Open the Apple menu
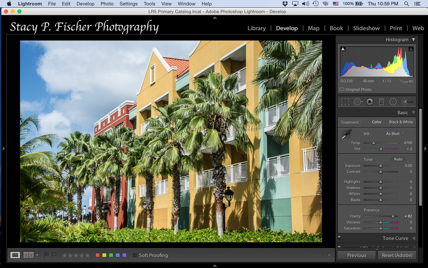The width and height of the screenshot is (428, 268). tap(9, 4)
